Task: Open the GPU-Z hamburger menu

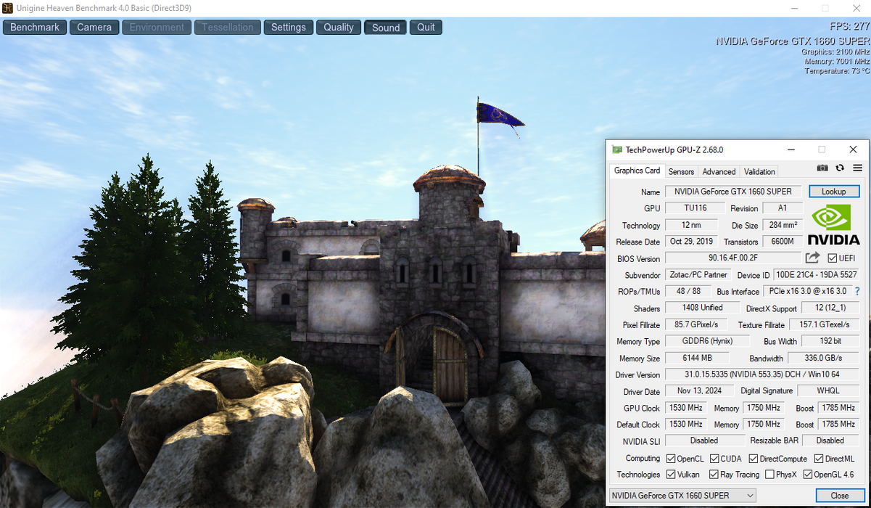Action: pyautogui.click(x=857, y=168)
